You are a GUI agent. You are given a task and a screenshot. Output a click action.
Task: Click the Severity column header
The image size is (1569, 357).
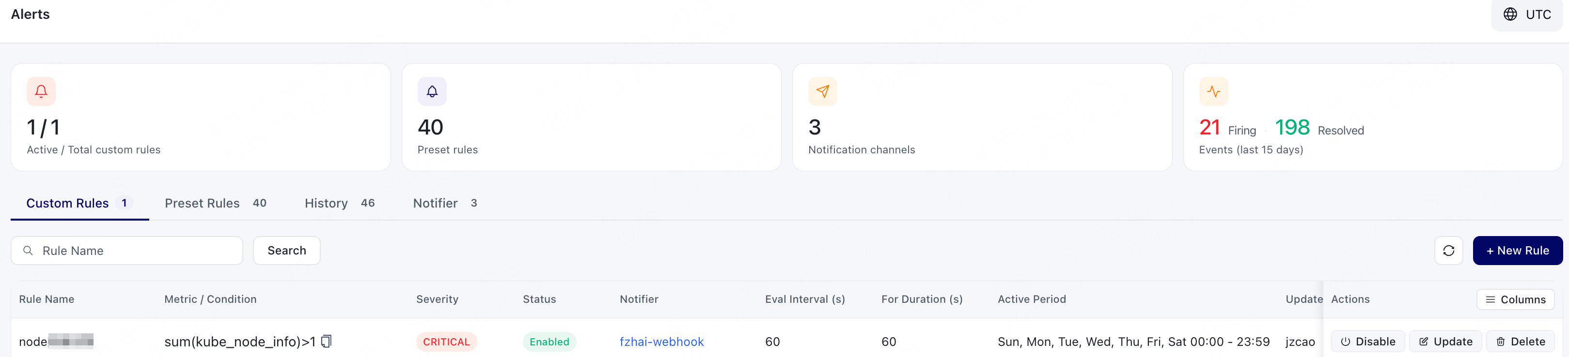(x=438, y=299)
